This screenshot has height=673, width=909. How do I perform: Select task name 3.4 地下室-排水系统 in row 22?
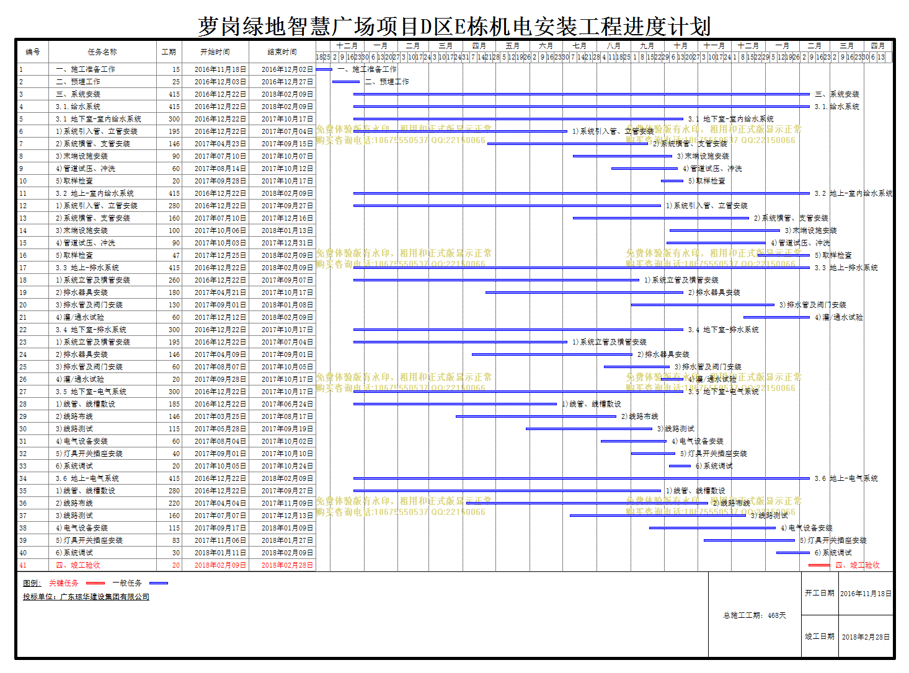tap(91, 330)
